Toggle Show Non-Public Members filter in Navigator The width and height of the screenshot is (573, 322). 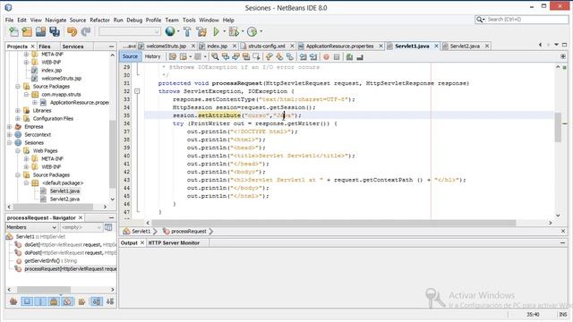pos(54,301)
